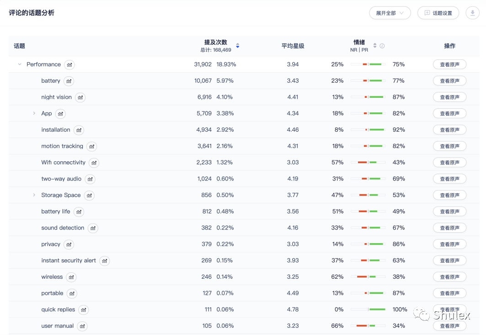Click the 平均星级 column header
The height and width of the screenshot is (335, 486).
pyautogui.click(x=293, y=46)
